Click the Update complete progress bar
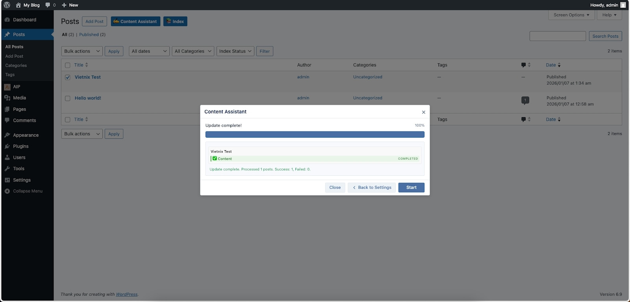This screenshot has width=630, height=302. (315, 134)
